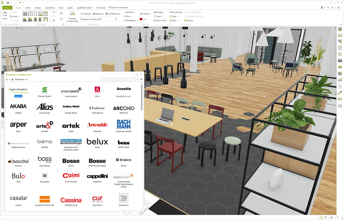The image size is (344, 220).
Task: Click the Texto button
Action: pos(157,16)
